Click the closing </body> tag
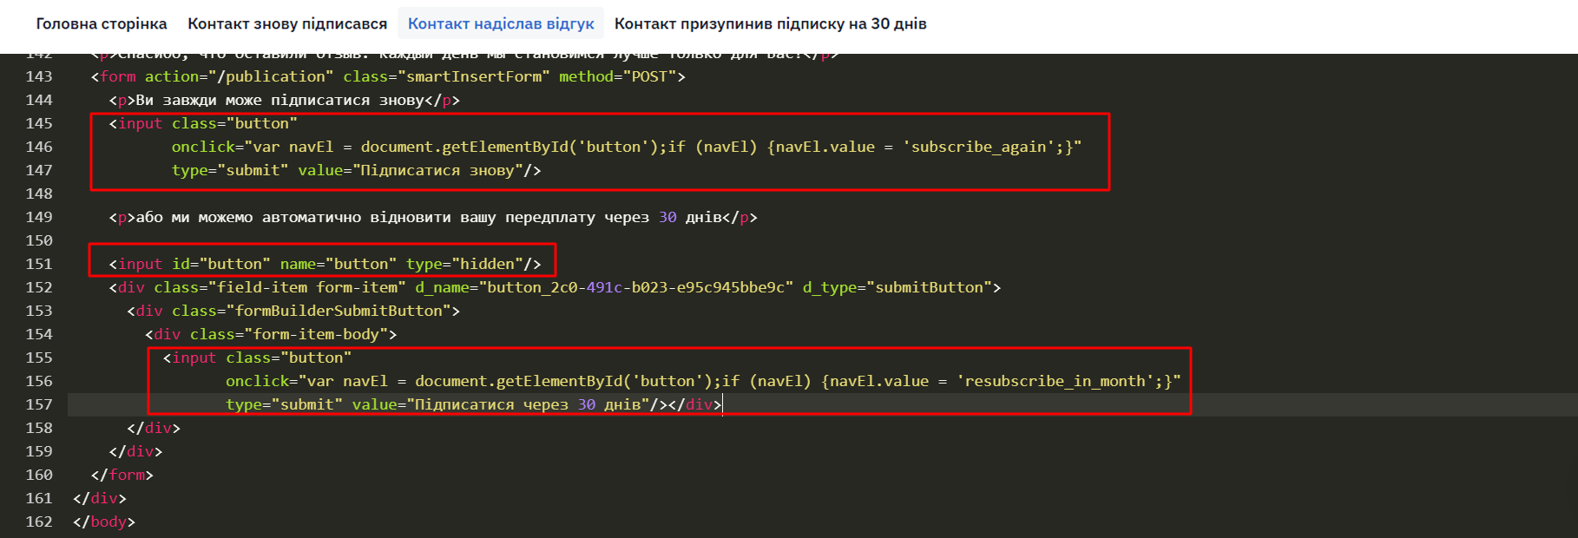 coord(104,522)
